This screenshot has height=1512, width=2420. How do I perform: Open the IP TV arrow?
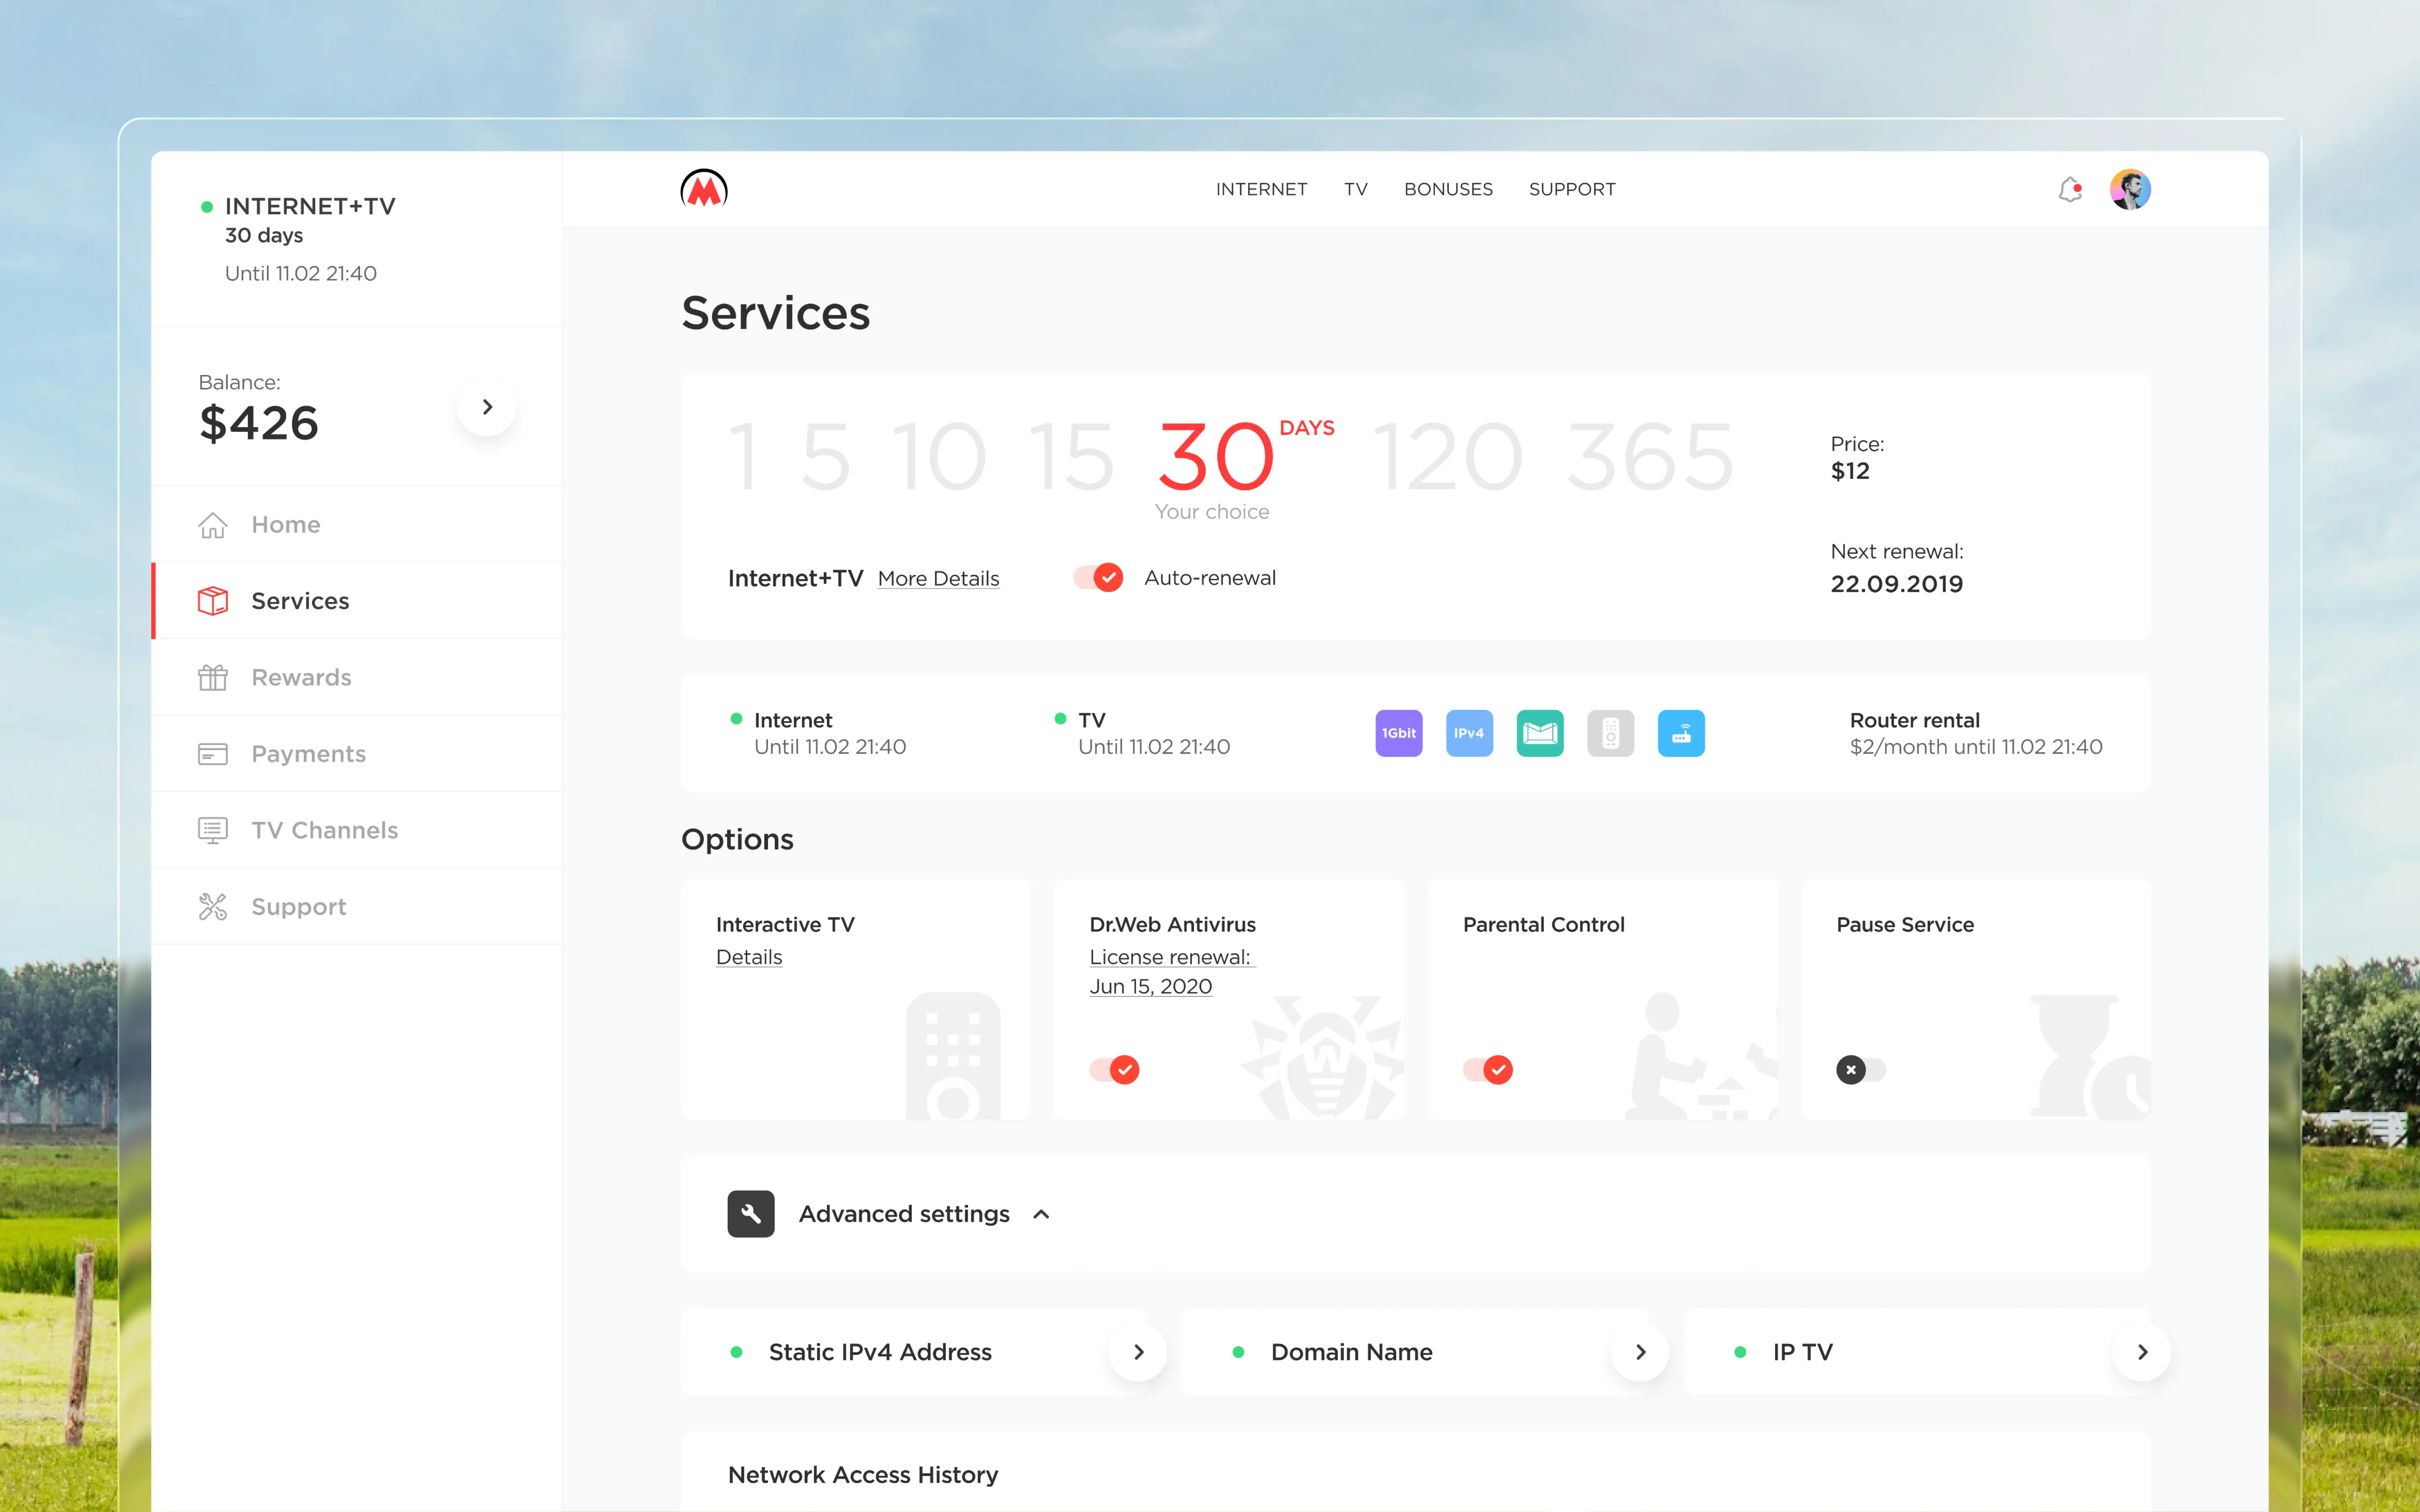click(x=2142, y=1352)
